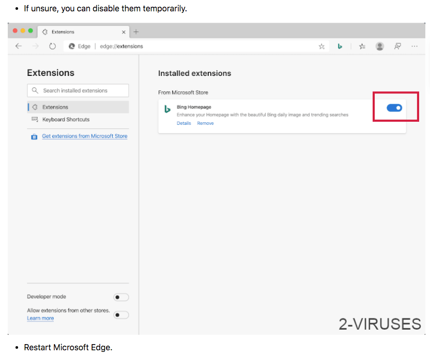Click the Installed extensions heading

(194, 73)
